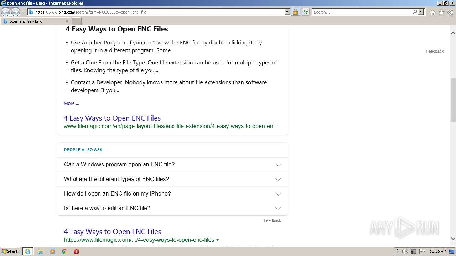
Task: Open Windows Explorer folder taskbar icon
Action: click(40, 251)
